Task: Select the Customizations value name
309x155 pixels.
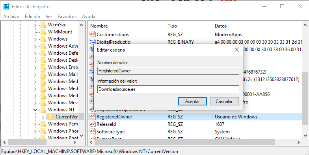Action: [x=113, y=35]
